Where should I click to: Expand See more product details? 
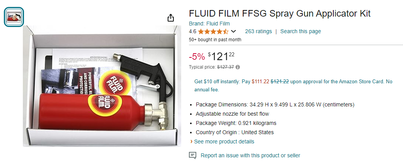(224, 141)
